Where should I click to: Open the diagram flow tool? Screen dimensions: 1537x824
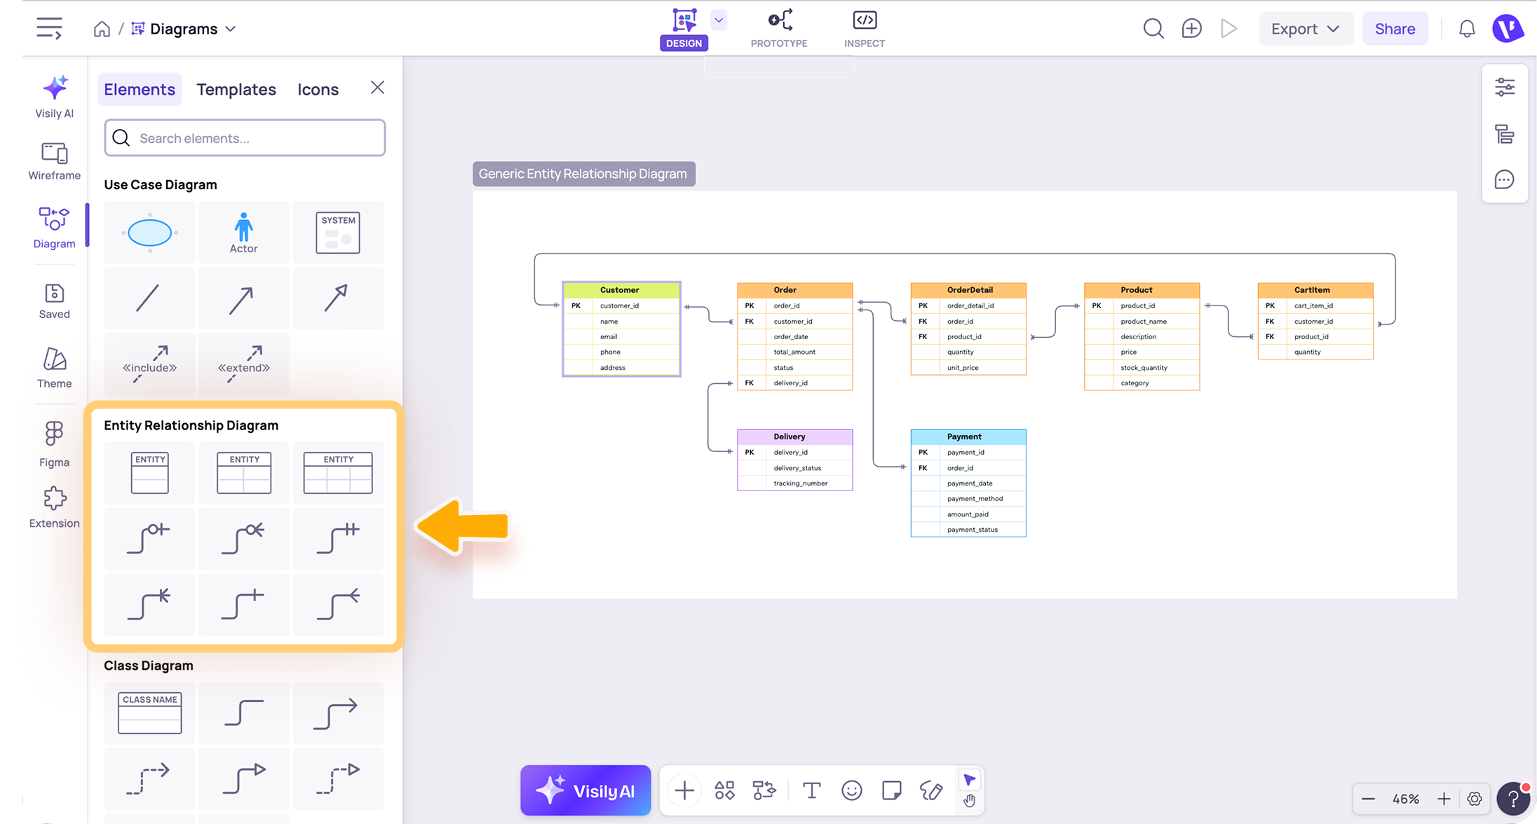pos(764,790)
